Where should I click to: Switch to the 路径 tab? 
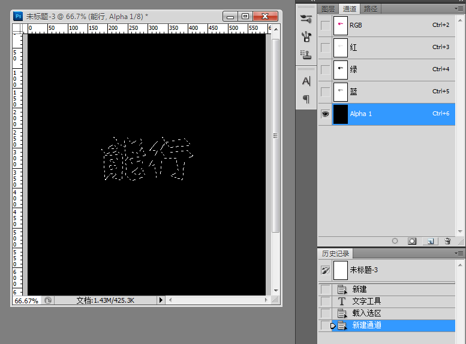(371, 9)
